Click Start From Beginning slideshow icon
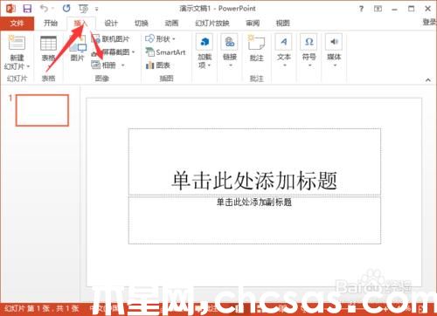This screenshot has width=437, height=316. (83, 9)
